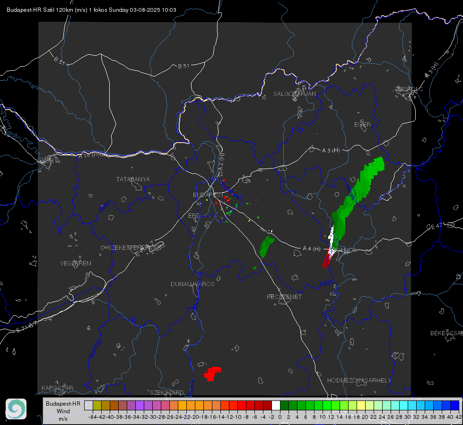Screen dimensions: 463x425
Task: Click the light gray swatch at the legend's left end
Action: coord(88,405)
